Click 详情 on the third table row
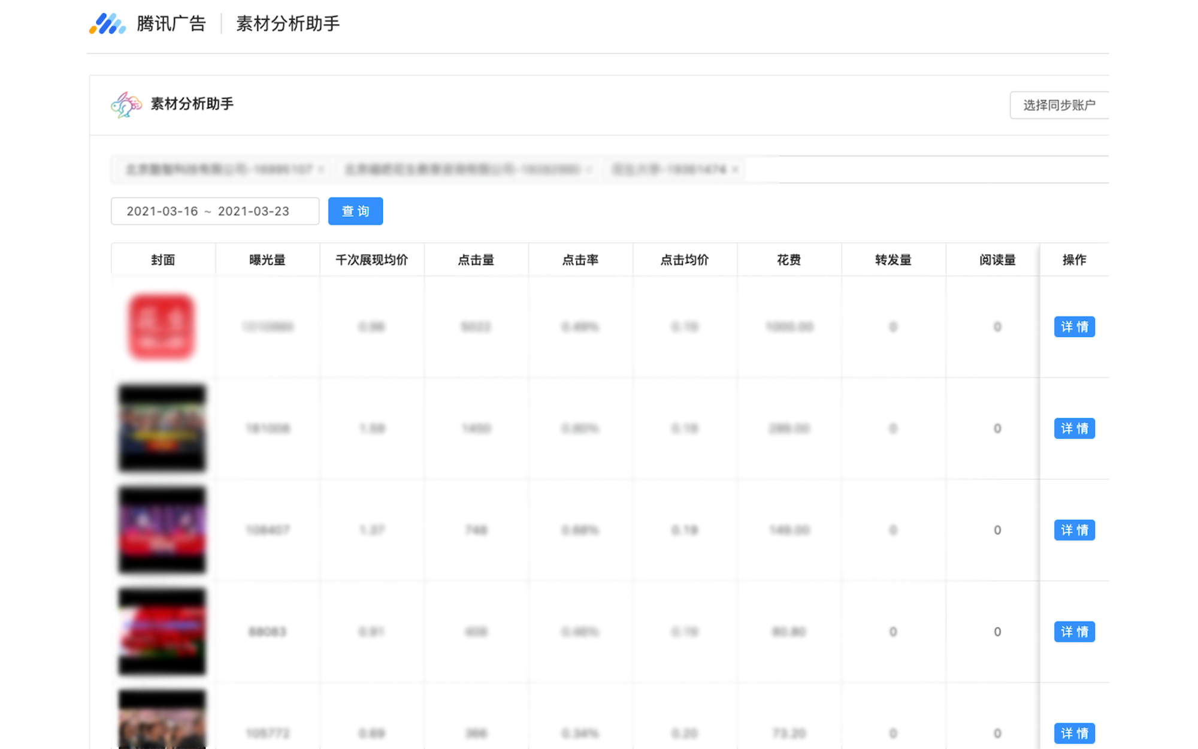The image size is (1198, 749). (x=1074, y=530)
